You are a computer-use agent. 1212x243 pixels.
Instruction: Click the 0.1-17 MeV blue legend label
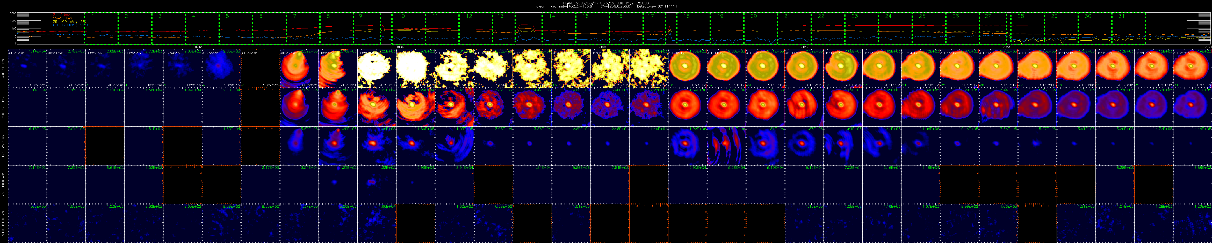(x=71, y=25)
